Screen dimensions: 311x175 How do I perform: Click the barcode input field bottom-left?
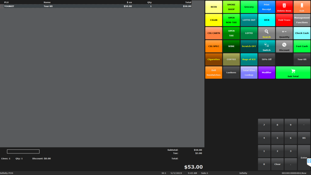[23, 151]
